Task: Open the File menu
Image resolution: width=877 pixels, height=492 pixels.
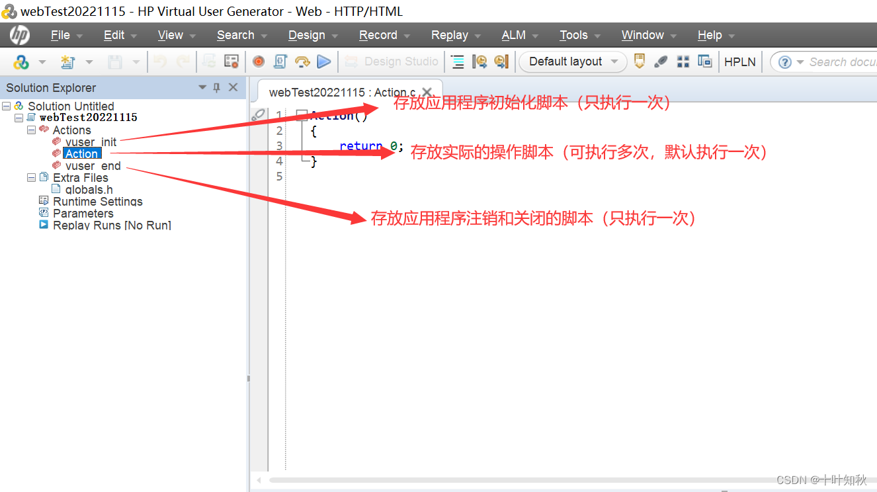Action: pos(60,35)
